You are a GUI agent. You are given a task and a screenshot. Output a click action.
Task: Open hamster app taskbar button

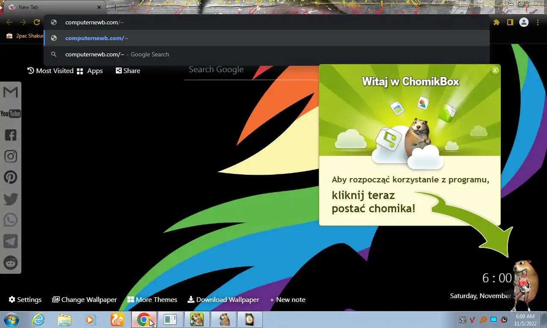(224, 319)
